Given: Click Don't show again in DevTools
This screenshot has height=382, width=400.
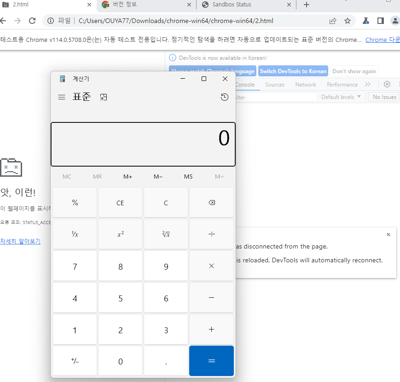Looking at the screenshot, I should (x=354, y=71).
